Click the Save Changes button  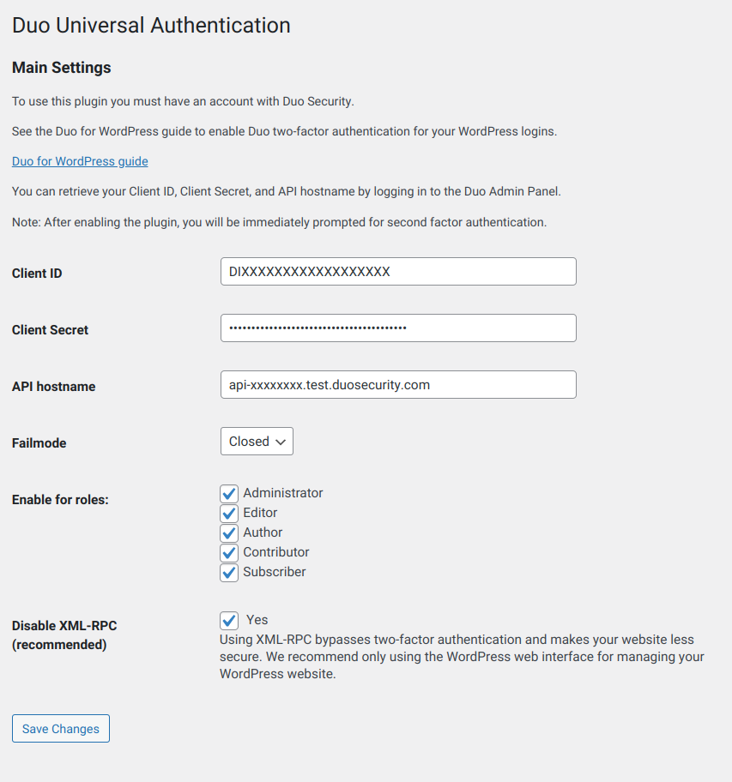[x=60, y=728]
